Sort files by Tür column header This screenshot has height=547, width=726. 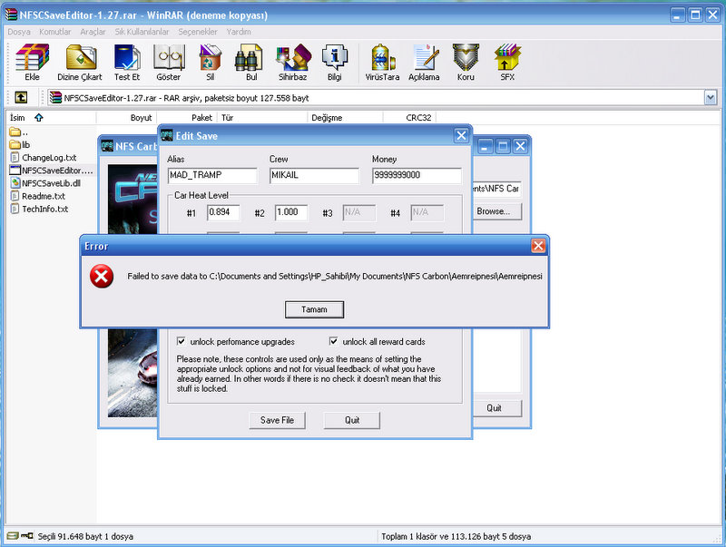coord(262,118)
